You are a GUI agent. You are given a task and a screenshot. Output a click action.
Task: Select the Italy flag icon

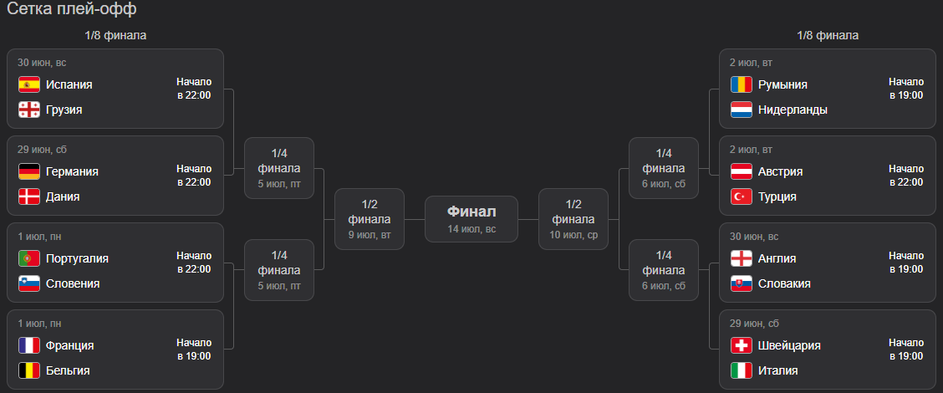(x=741, y=370)
